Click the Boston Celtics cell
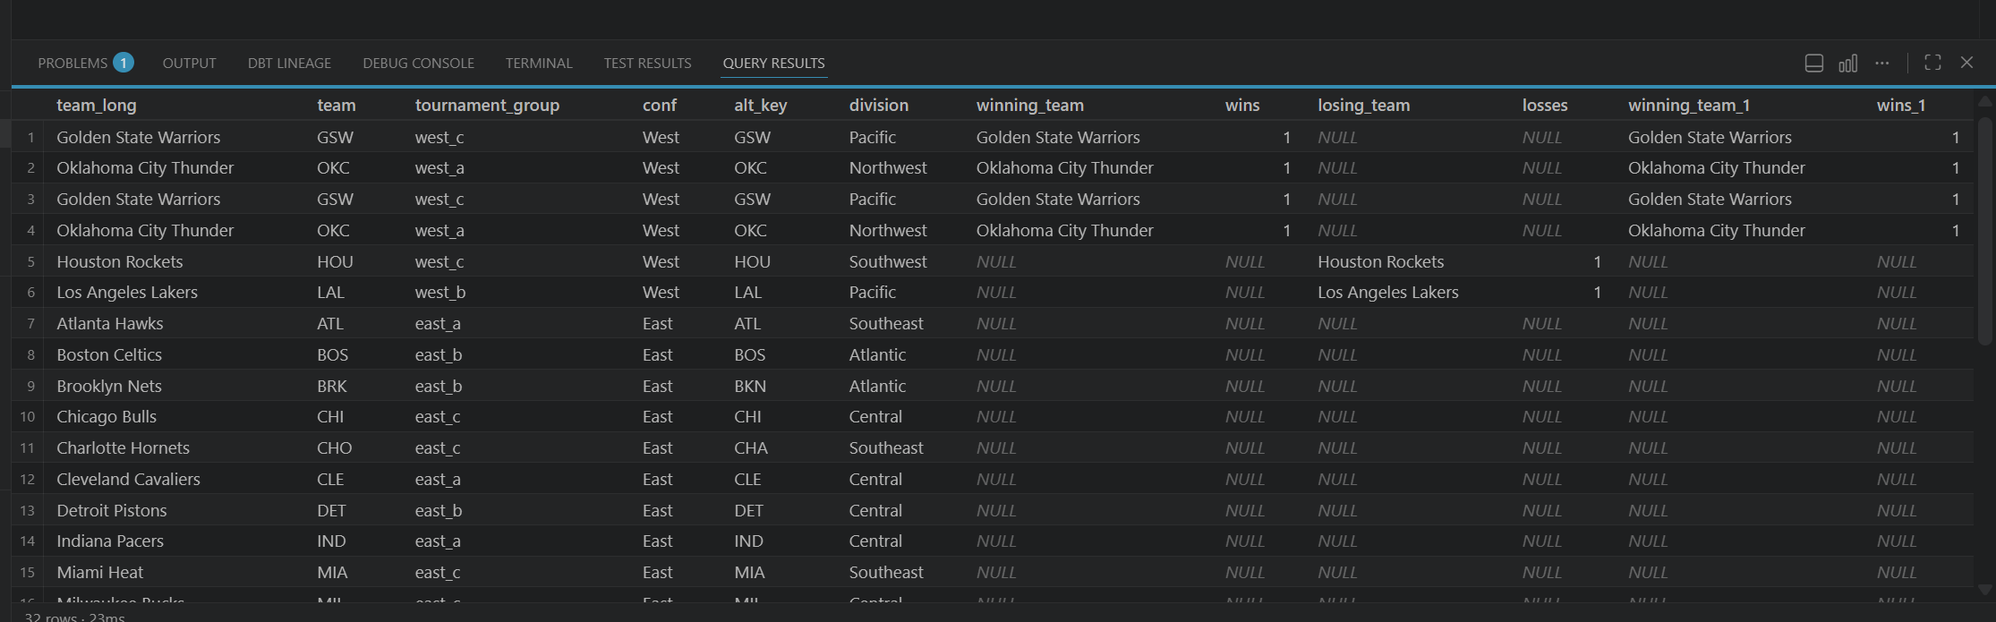1996x622 pixels. [109, 354]
